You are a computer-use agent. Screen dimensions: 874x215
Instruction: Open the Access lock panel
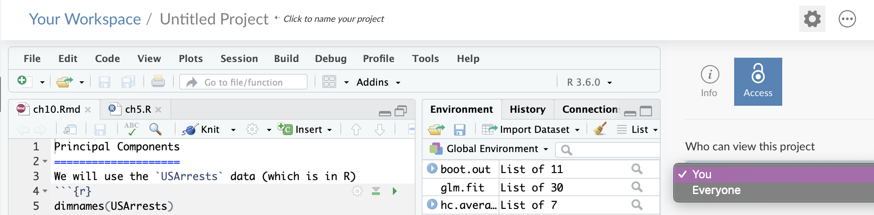(x=758, y=81)
